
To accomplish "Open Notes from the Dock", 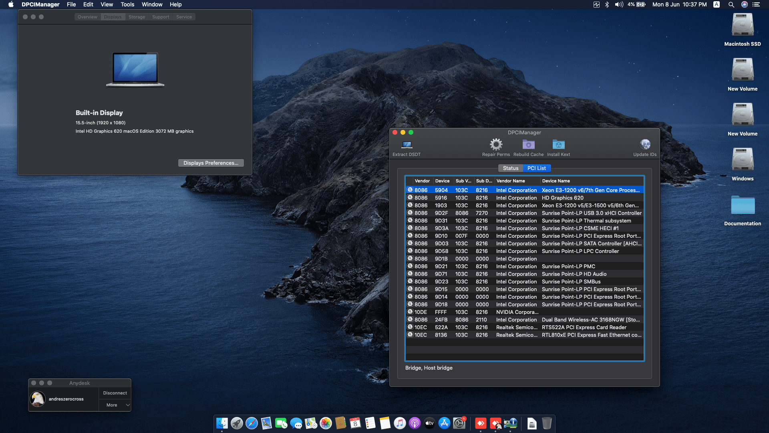I will [x=385, y=423].
